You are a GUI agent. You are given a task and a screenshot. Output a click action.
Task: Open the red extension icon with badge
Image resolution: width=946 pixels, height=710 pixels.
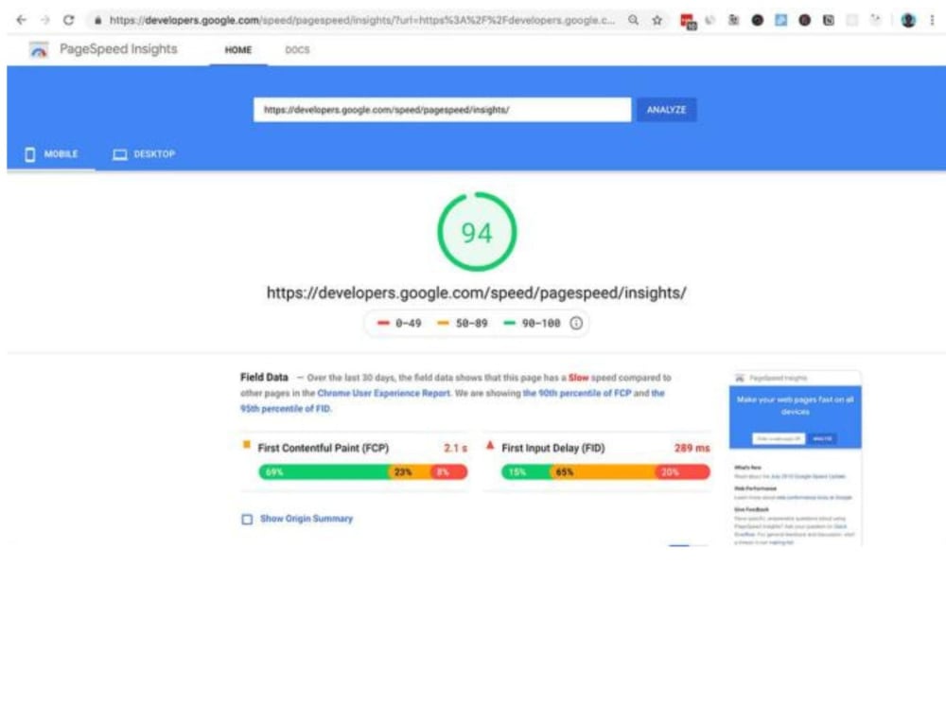point(688,21)
